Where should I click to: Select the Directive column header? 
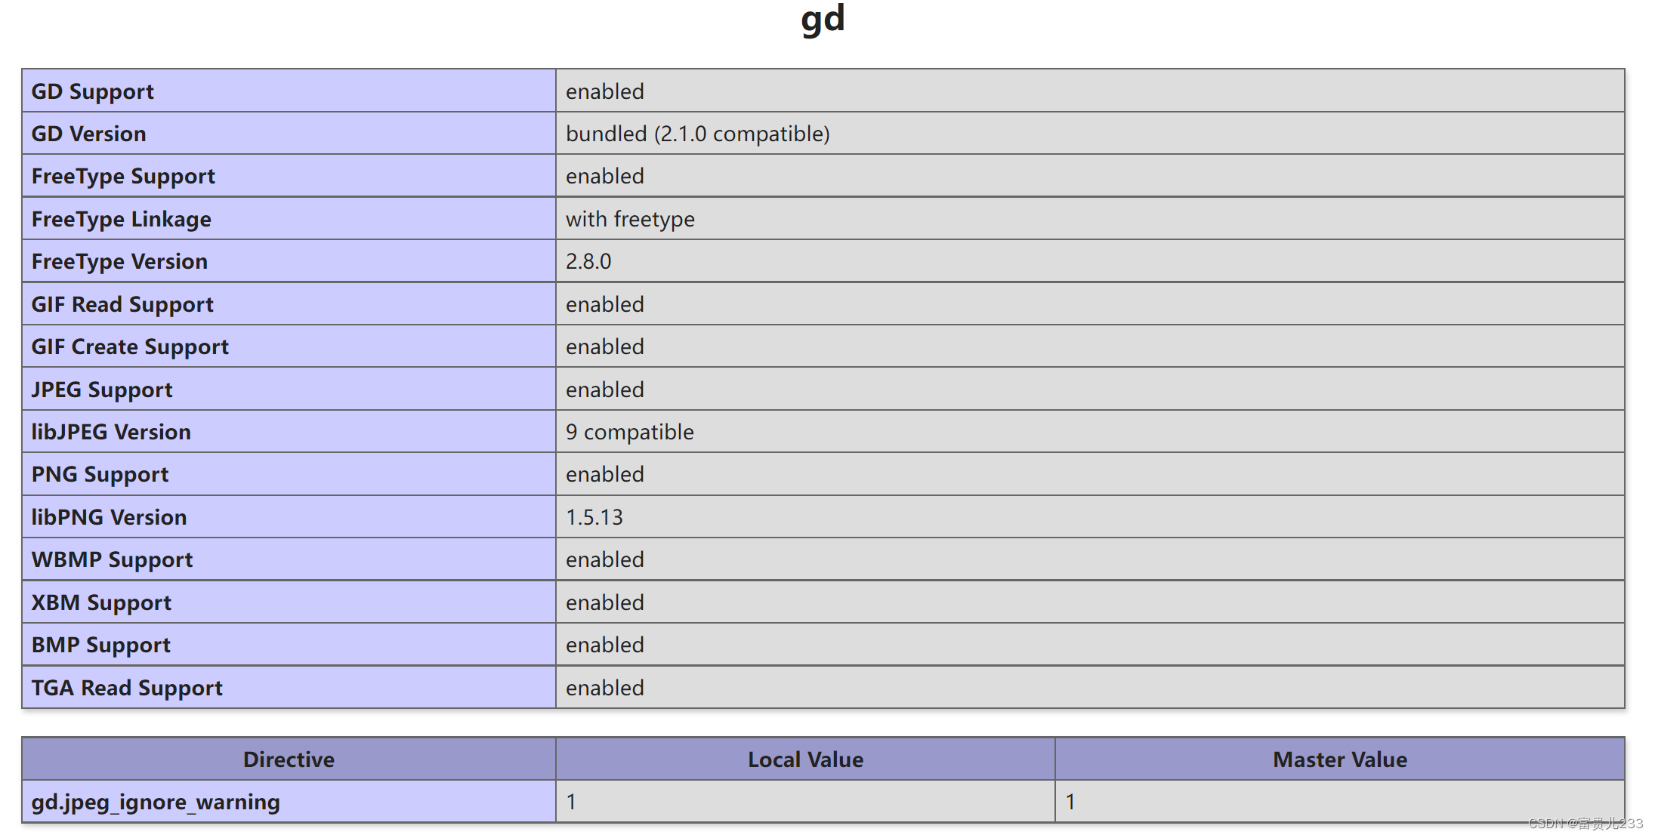click(x=289, y=759)
